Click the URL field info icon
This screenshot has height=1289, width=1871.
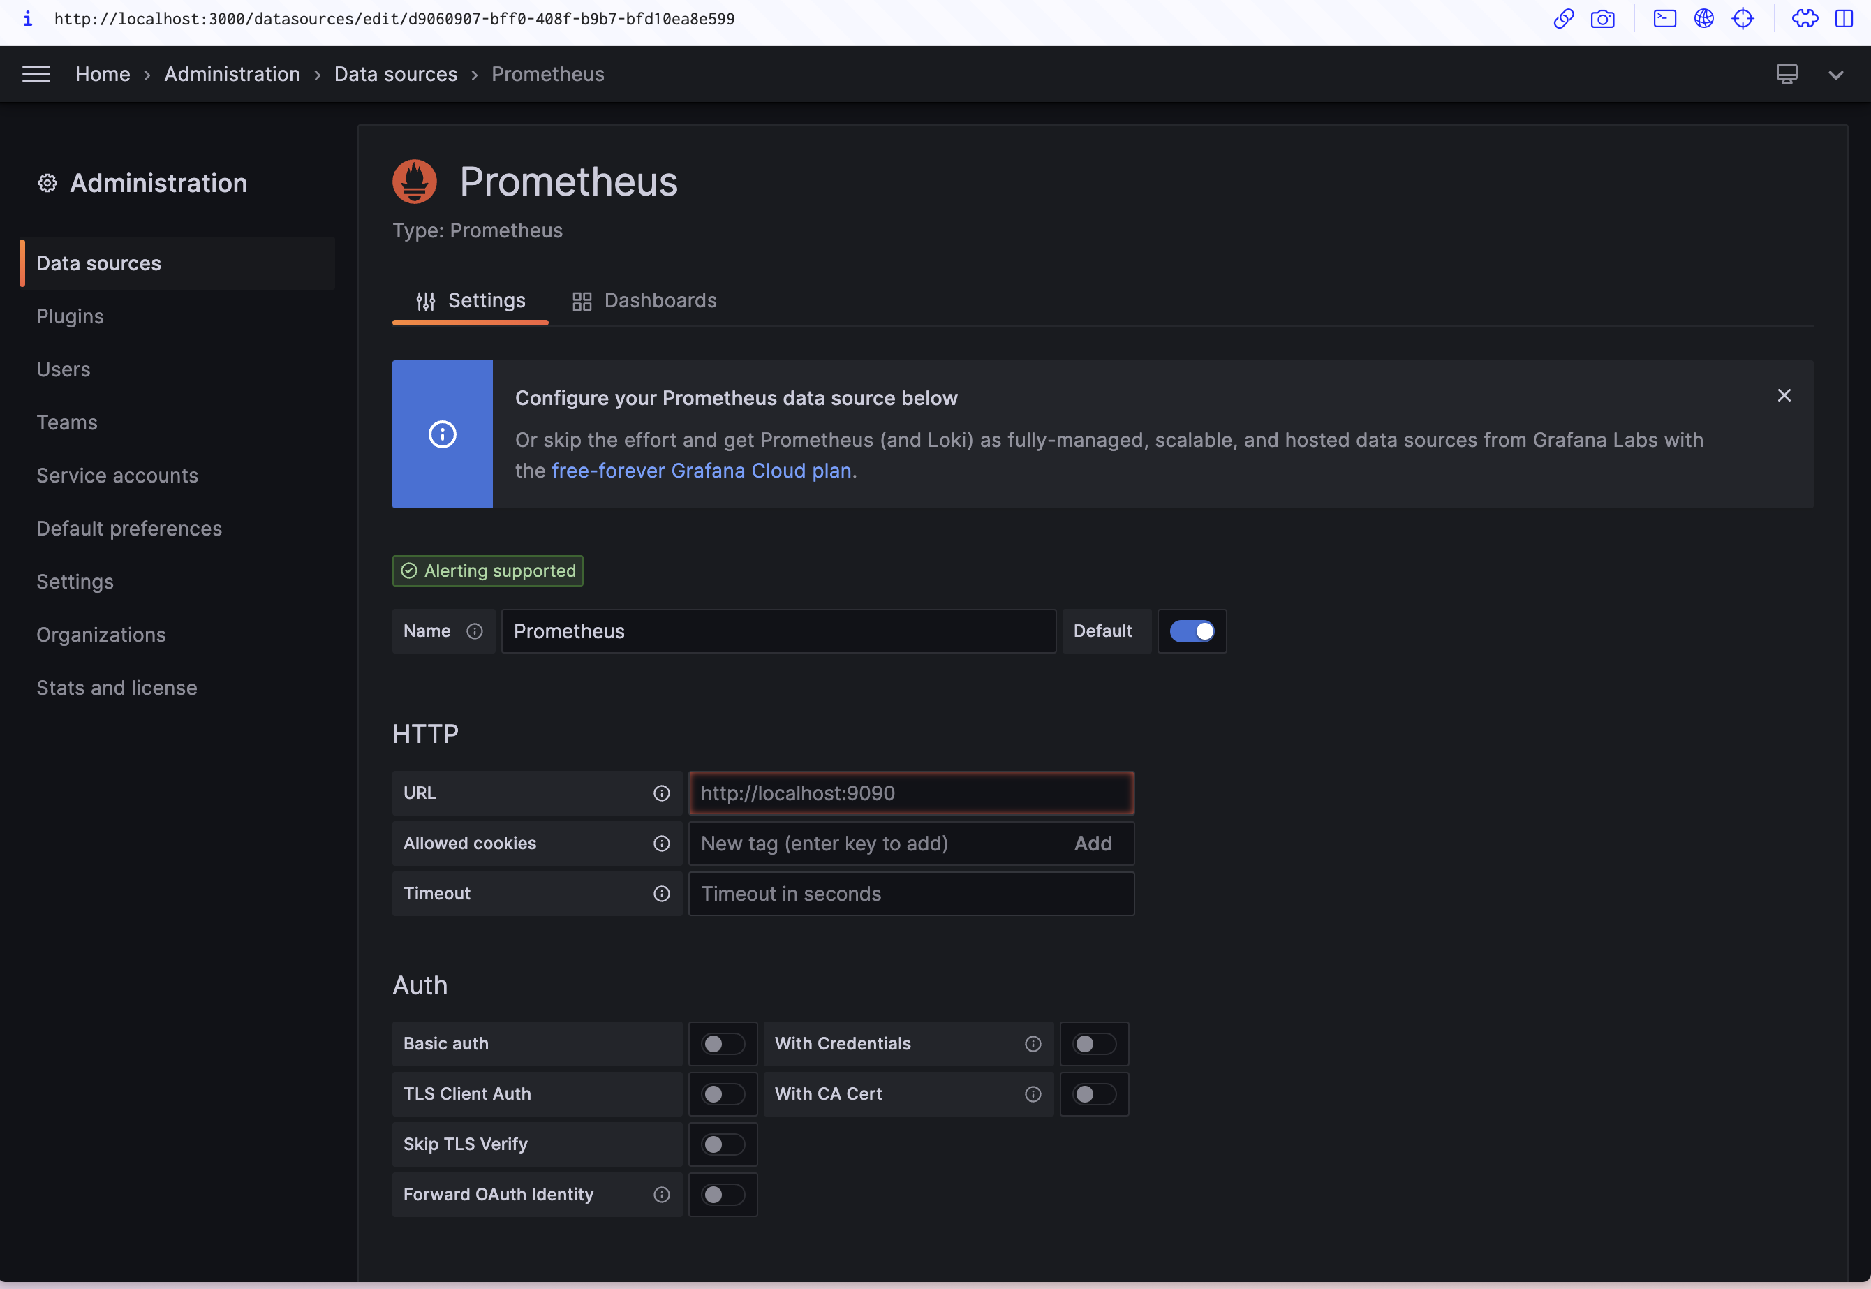click(661, 793)
